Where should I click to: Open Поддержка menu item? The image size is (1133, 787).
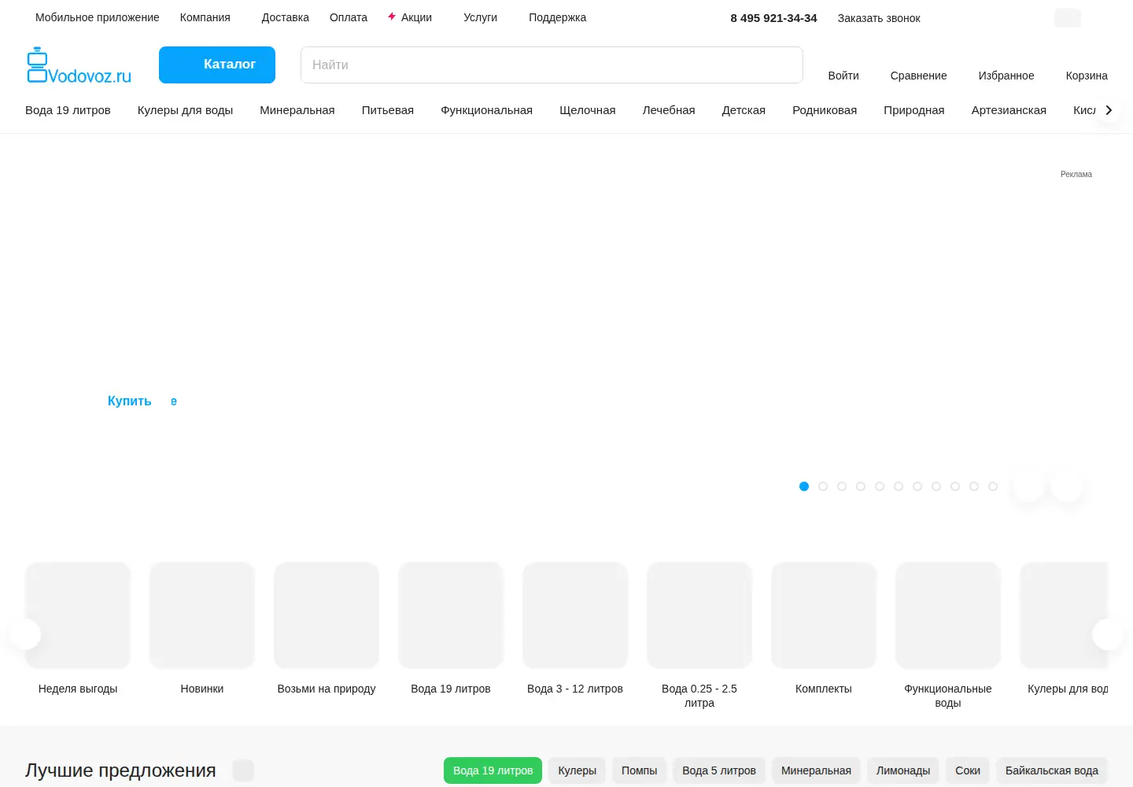(557, 17)
